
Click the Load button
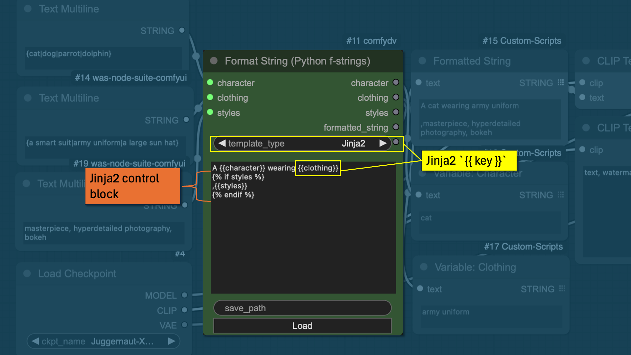click(303, 325)
